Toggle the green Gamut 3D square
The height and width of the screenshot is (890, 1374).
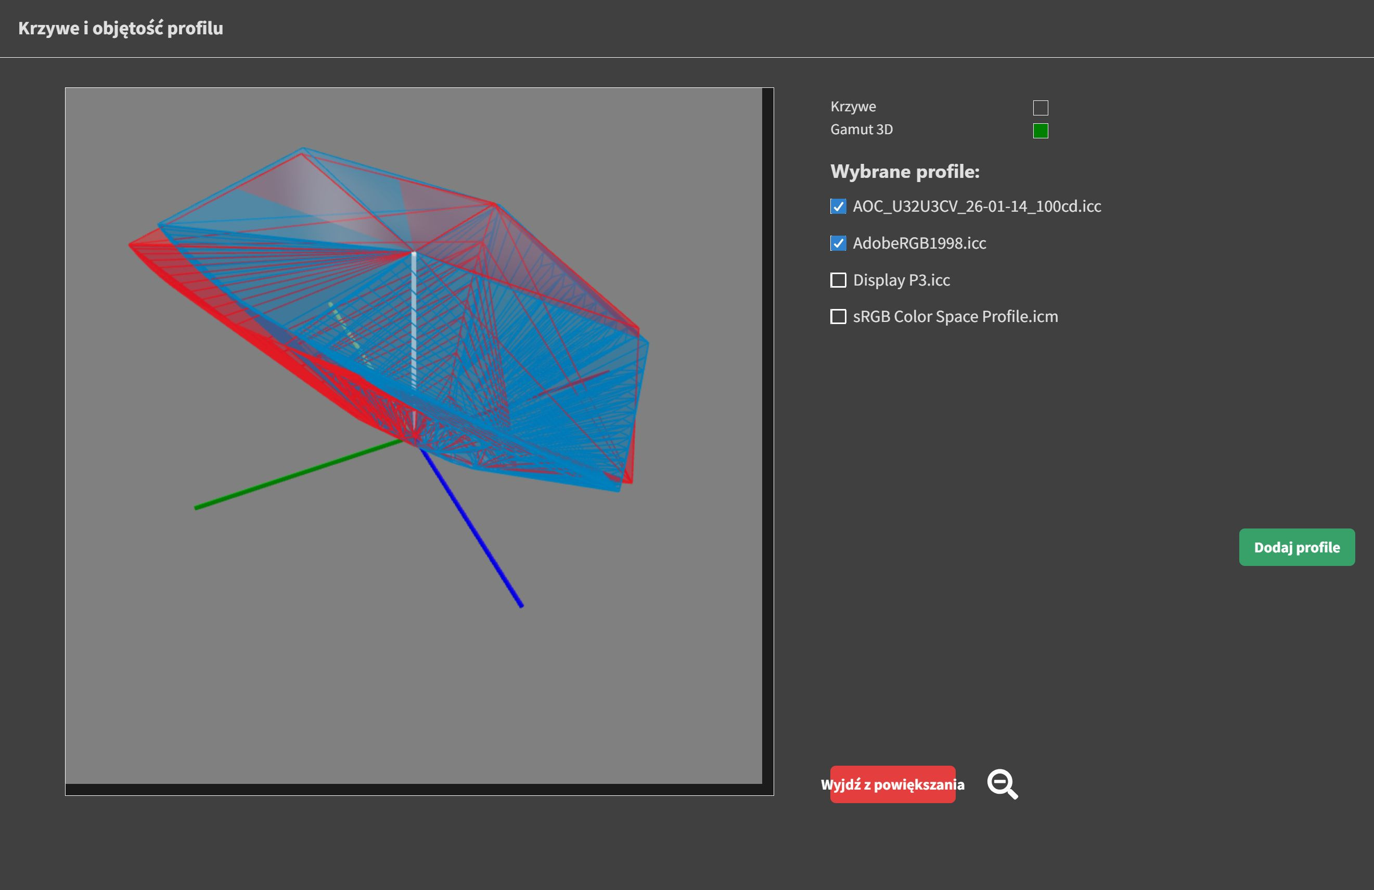(x=1041, y=131)
